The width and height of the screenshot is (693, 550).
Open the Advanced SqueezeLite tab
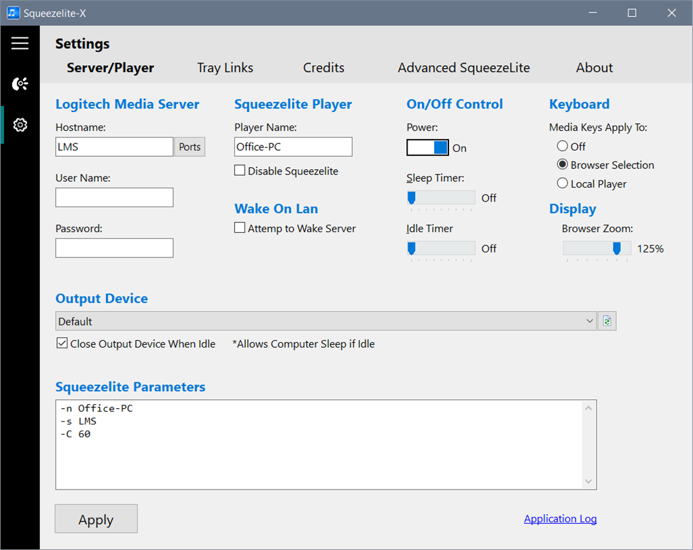click(x=463, y=68)
